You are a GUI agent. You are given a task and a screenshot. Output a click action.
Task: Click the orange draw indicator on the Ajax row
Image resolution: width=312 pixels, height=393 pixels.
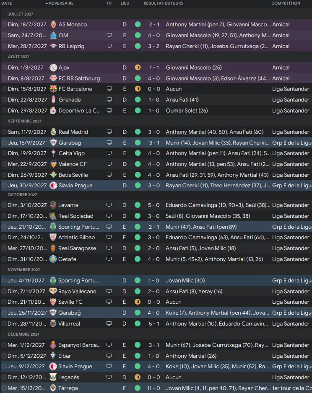[138, 67]
